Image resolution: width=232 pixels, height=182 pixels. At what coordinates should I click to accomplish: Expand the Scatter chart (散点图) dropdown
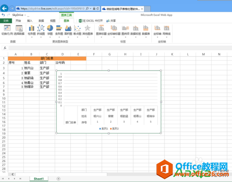pos(77,37)
